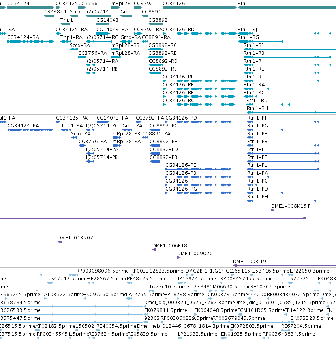Click EST bs47b12.5prime label

[x=68, y=278]
